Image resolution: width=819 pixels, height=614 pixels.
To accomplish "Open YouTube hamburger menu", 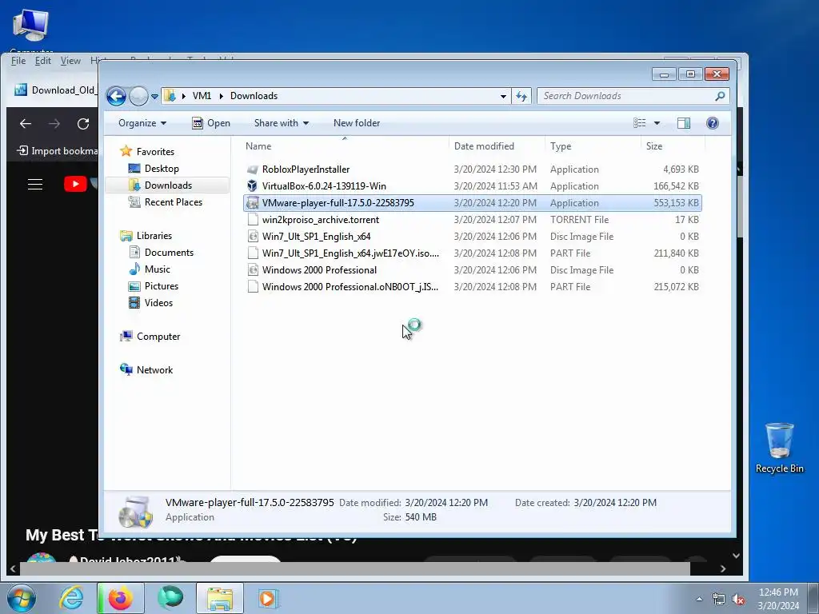I will coord(35,184).
